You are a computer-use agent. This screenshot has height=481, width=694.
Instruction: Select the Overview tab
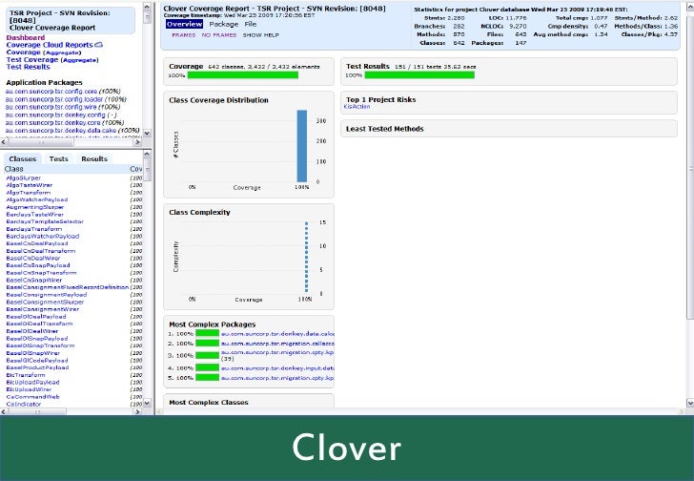coord(185,24)
